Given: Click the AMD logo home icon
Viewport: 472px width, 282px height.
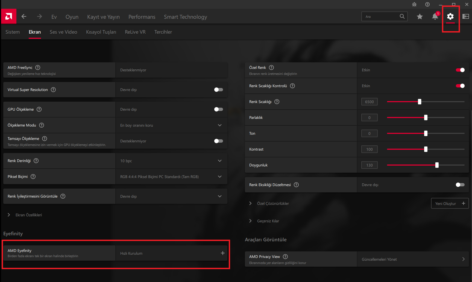Looking at the screenshot, I should point(9,16).
